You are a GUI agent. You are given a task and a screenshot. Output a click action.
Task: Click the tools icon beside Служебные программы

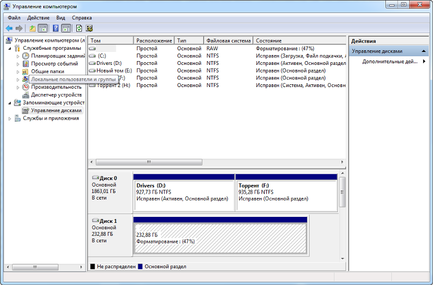pyautogui.click(x=17, y=48)
